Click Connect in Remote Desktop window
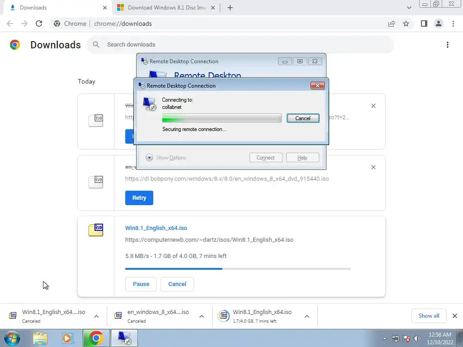 (266, 158)
